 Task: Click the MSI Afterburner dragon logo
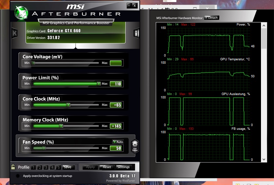21,13
